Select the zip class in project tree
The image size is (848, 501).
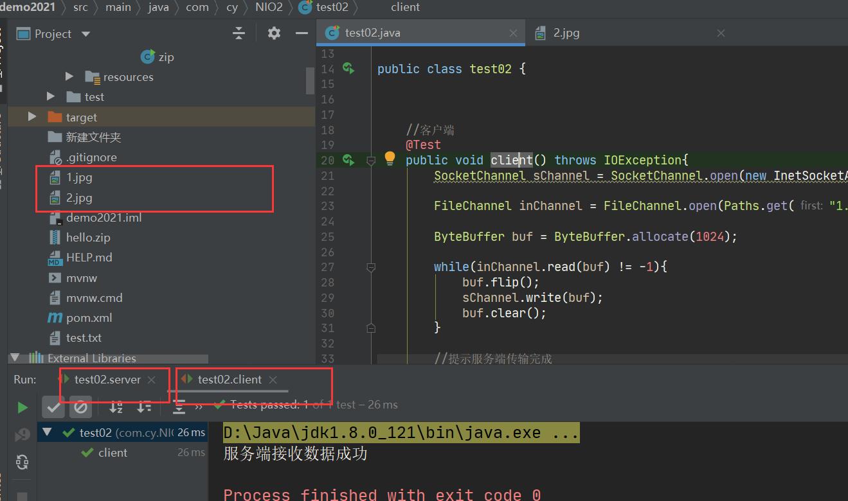pos(158,57)
